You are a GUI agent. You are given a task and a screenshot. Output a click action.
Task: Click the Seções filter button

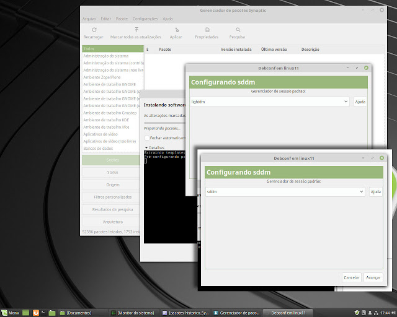pos(111,160)
